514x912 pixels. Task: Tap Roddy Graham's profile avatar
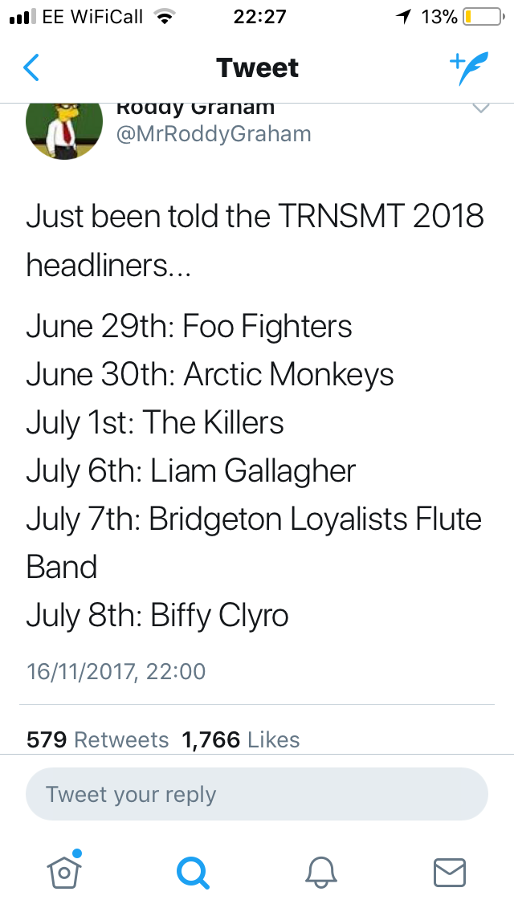64,130
